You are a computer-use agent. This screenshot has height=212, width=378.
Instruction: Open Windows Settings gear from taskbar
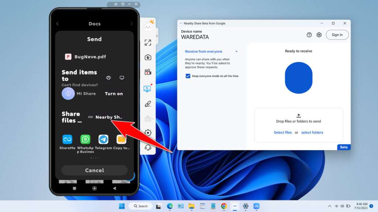[245, 206]
